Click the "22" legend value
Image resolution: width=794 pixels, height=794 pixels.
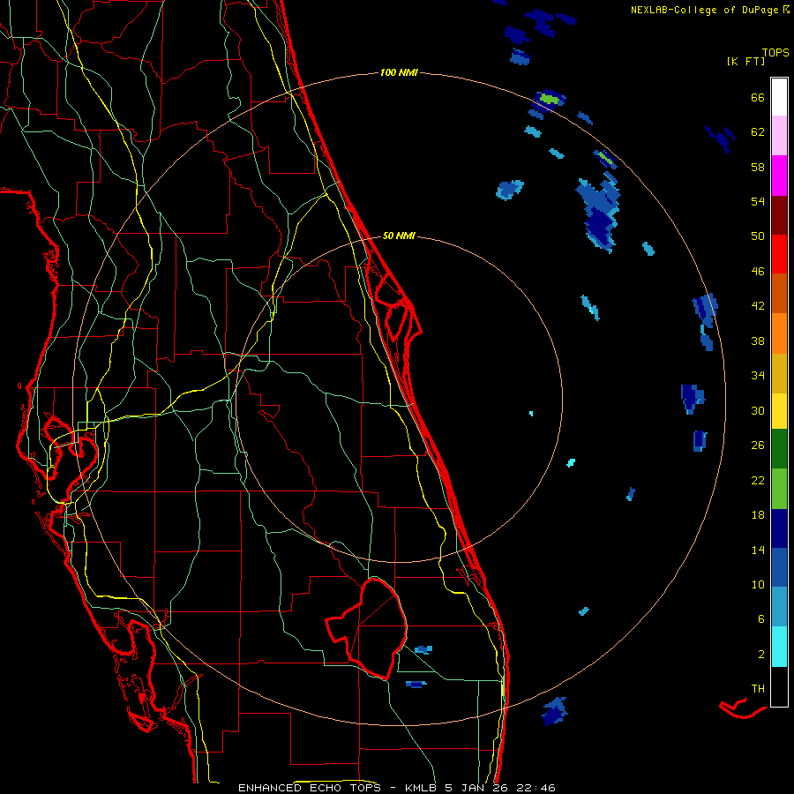pos(758,480)
